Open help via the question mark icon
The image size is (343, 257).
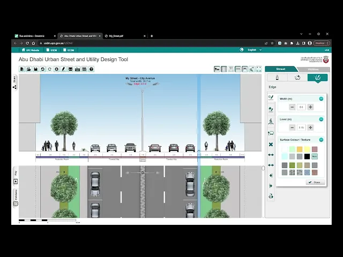pos(92,69)
